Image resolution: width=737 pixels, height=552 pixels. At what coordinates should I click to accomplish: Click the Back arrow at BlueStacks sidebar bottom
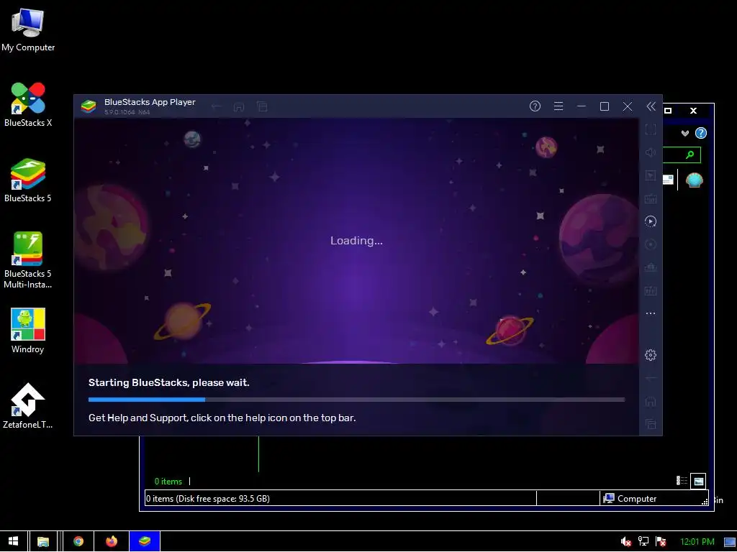[651, 378]
